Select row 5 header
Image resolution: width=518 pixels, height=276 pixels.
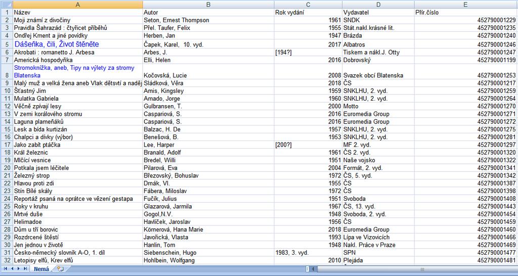coord(6,44)
